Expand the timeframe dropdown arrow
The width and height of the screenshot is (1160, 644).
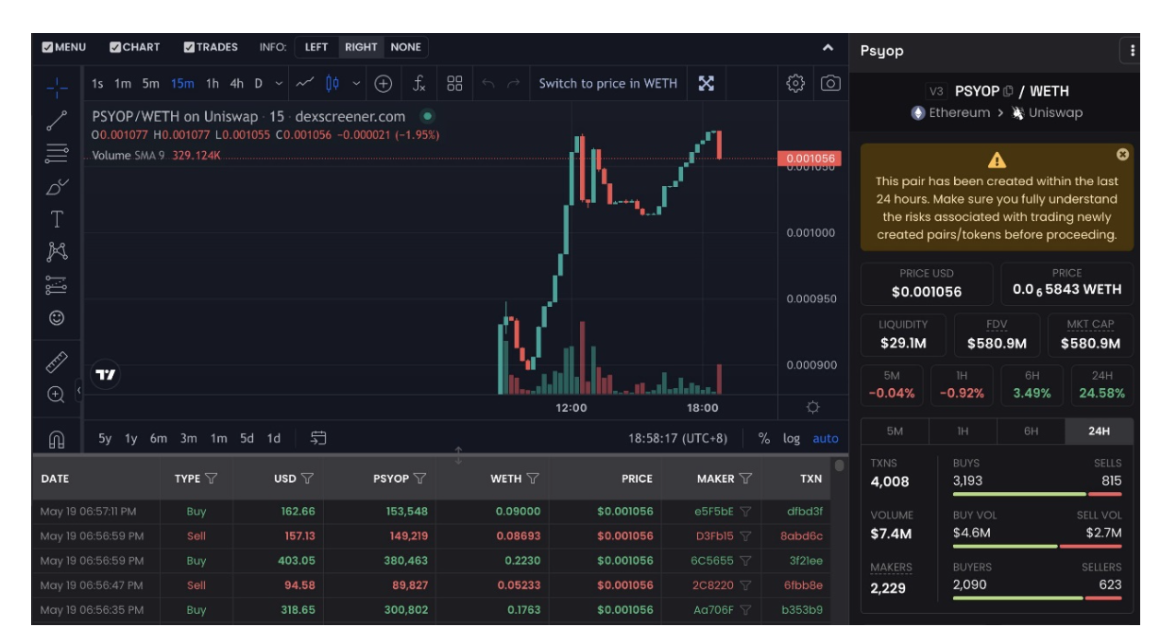[279, 83]
